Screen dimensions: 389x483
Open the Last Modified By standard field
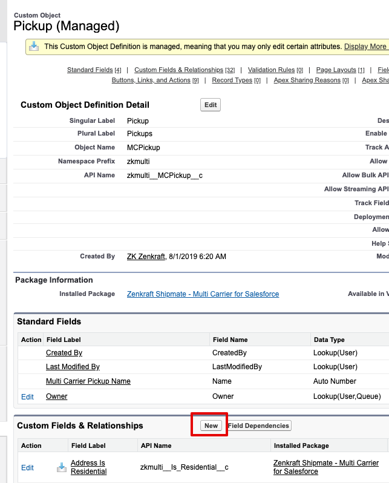pyautogui.click(x=73, y=367)
